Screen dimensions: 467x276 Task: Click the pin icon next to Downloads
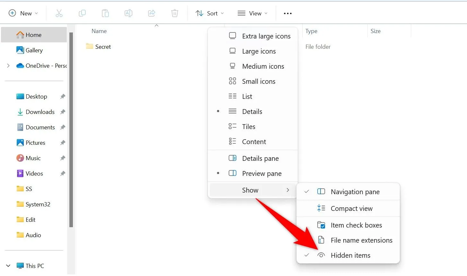coord(63,112)
